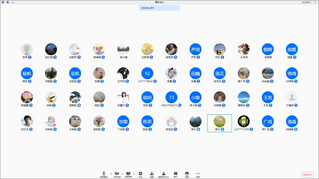319x179 pixels.
Task: Click the meeting info icon in title bar
Action: (x=3, y=2)
